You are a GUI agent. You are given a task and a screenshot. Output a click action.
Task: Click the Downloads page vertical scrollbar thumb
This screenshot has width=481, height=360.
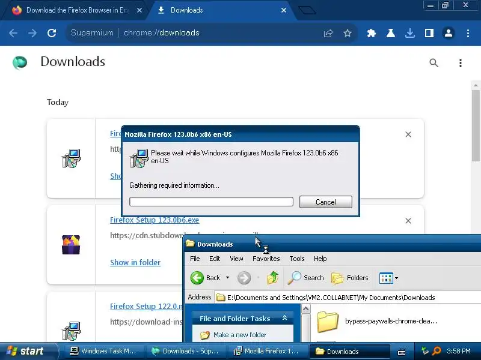click(x=476, y=125)
